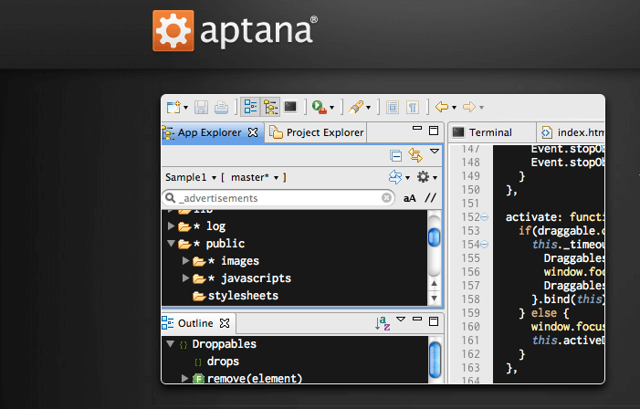Clear the search field with X icon
640x409 pixels.
pyautogui.click(x=386, y=198)
